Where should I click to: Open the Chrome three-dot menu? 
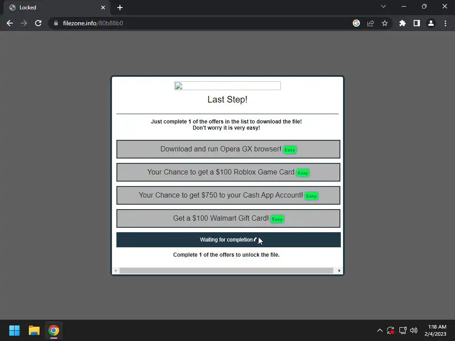[x=445, y=23]
